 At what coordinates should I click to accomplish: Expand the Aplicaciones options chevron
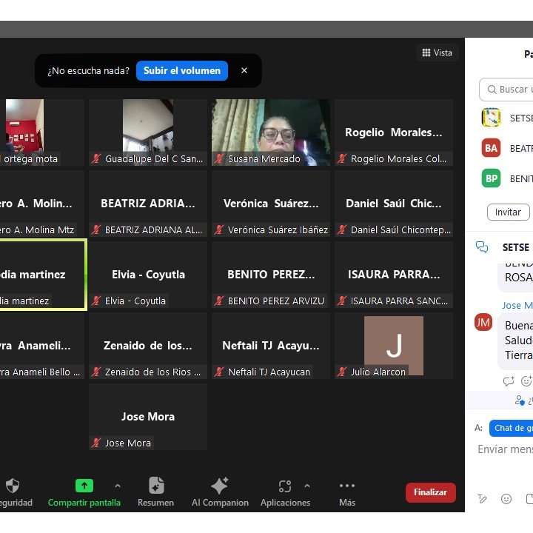coord(307,486)
